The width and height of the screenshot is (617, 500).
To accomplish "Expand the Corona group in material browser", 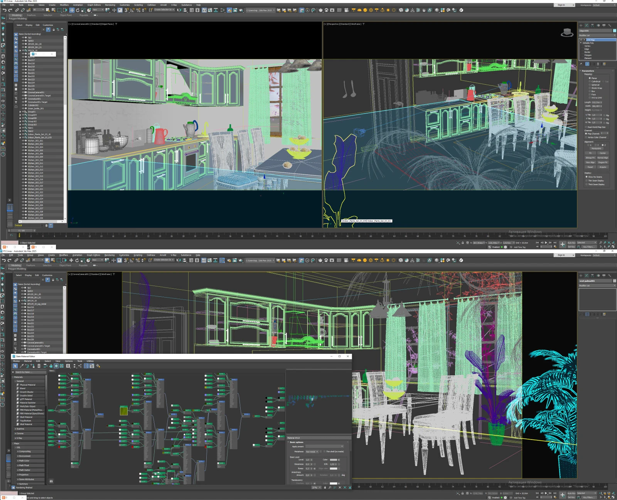I will [20, 433].
